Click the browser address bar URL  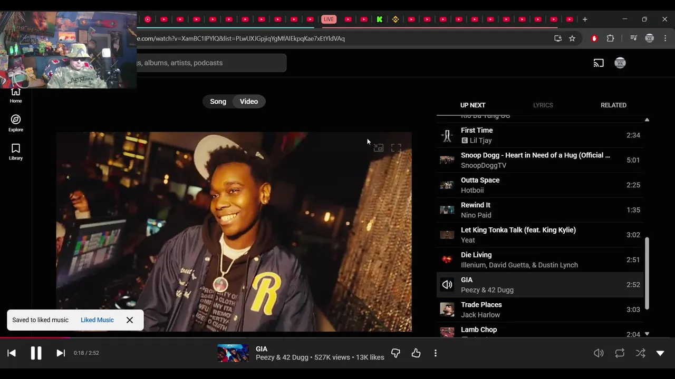[240, 38]
